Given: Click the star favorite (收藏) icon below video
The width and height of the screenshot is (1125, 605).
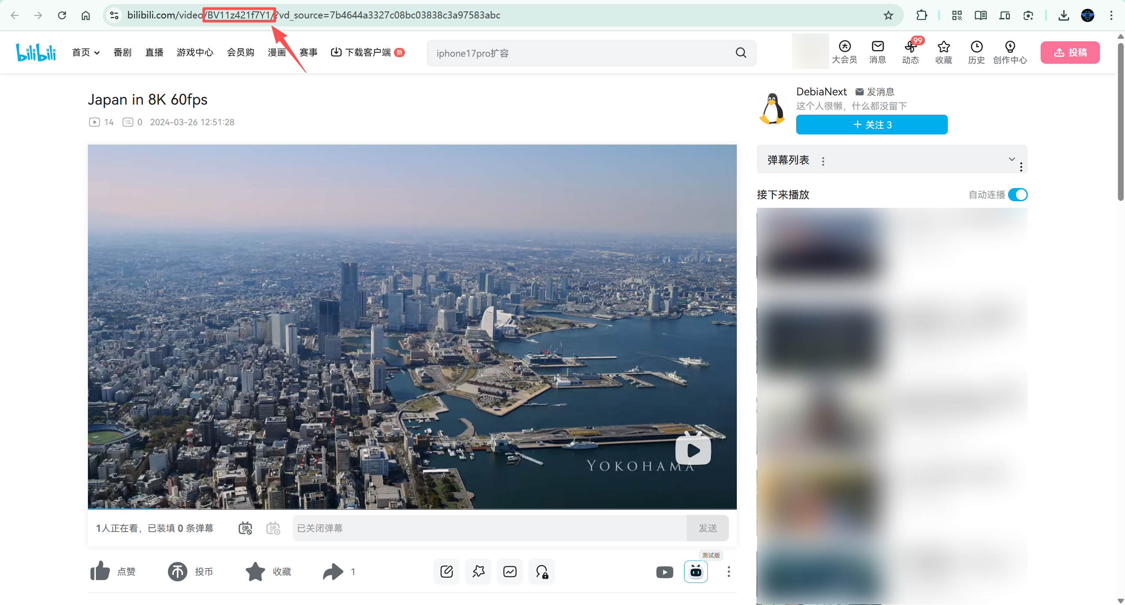Looking at the screenshot, I should [255, 571].
